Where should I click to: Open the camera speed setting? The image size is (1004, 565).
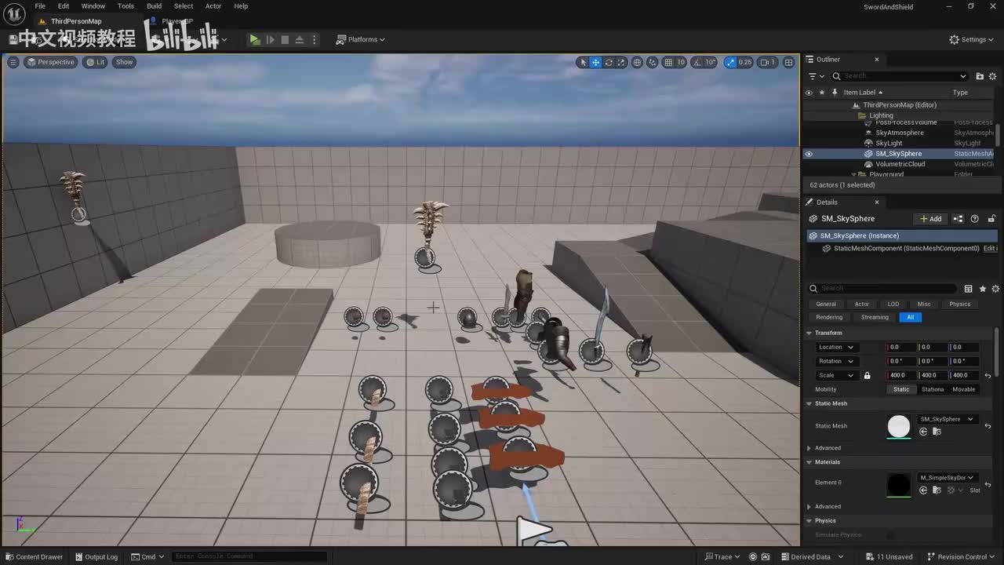click(767, 62)
